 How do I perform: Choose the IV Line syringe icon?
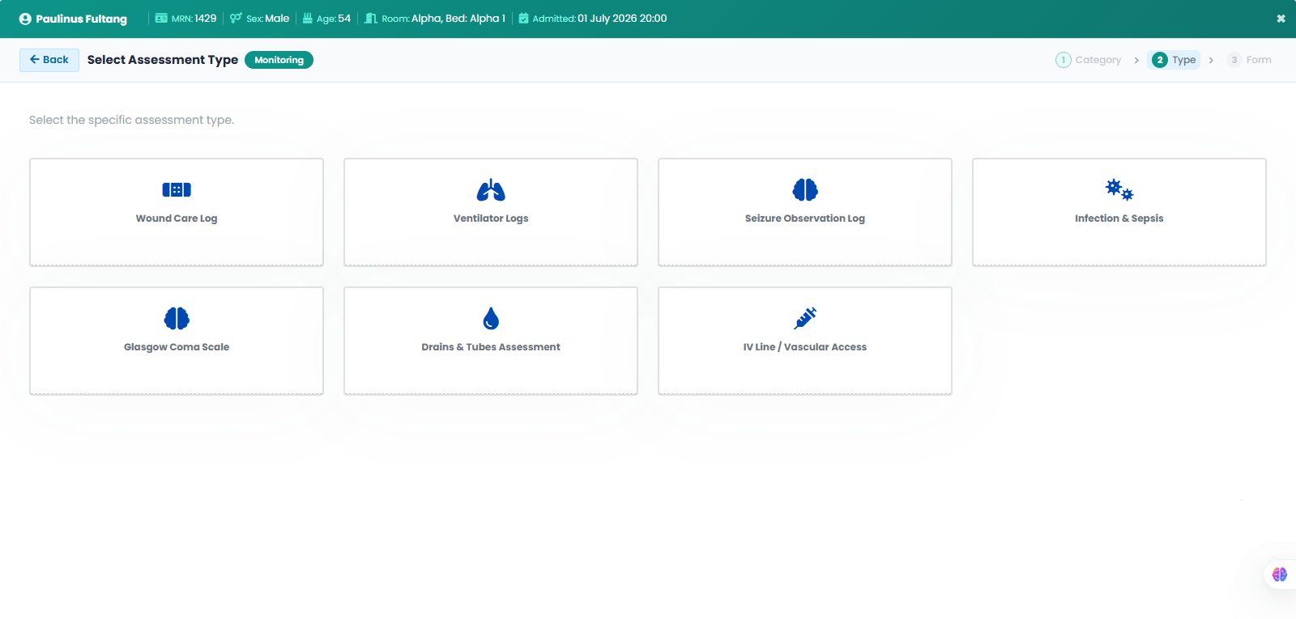click(x=805, y=319)
